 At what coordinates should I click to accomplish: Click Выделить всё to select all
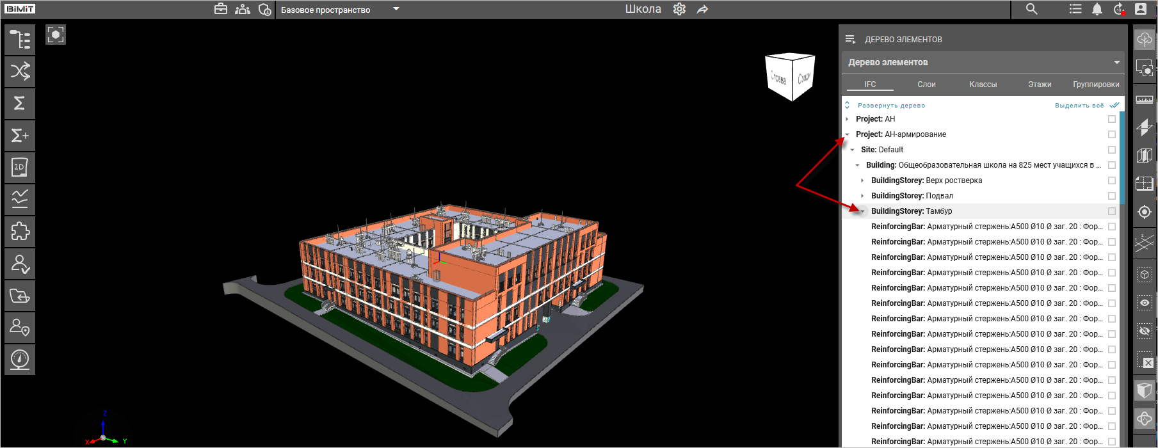coord(1079,106)
